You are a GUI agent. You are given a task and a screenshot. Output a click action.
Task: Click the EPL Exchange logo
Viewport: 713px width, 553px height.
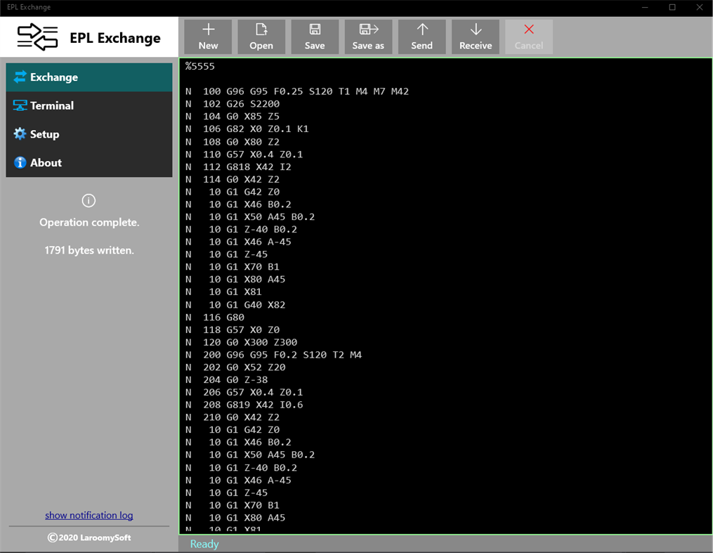pos(37,37)
